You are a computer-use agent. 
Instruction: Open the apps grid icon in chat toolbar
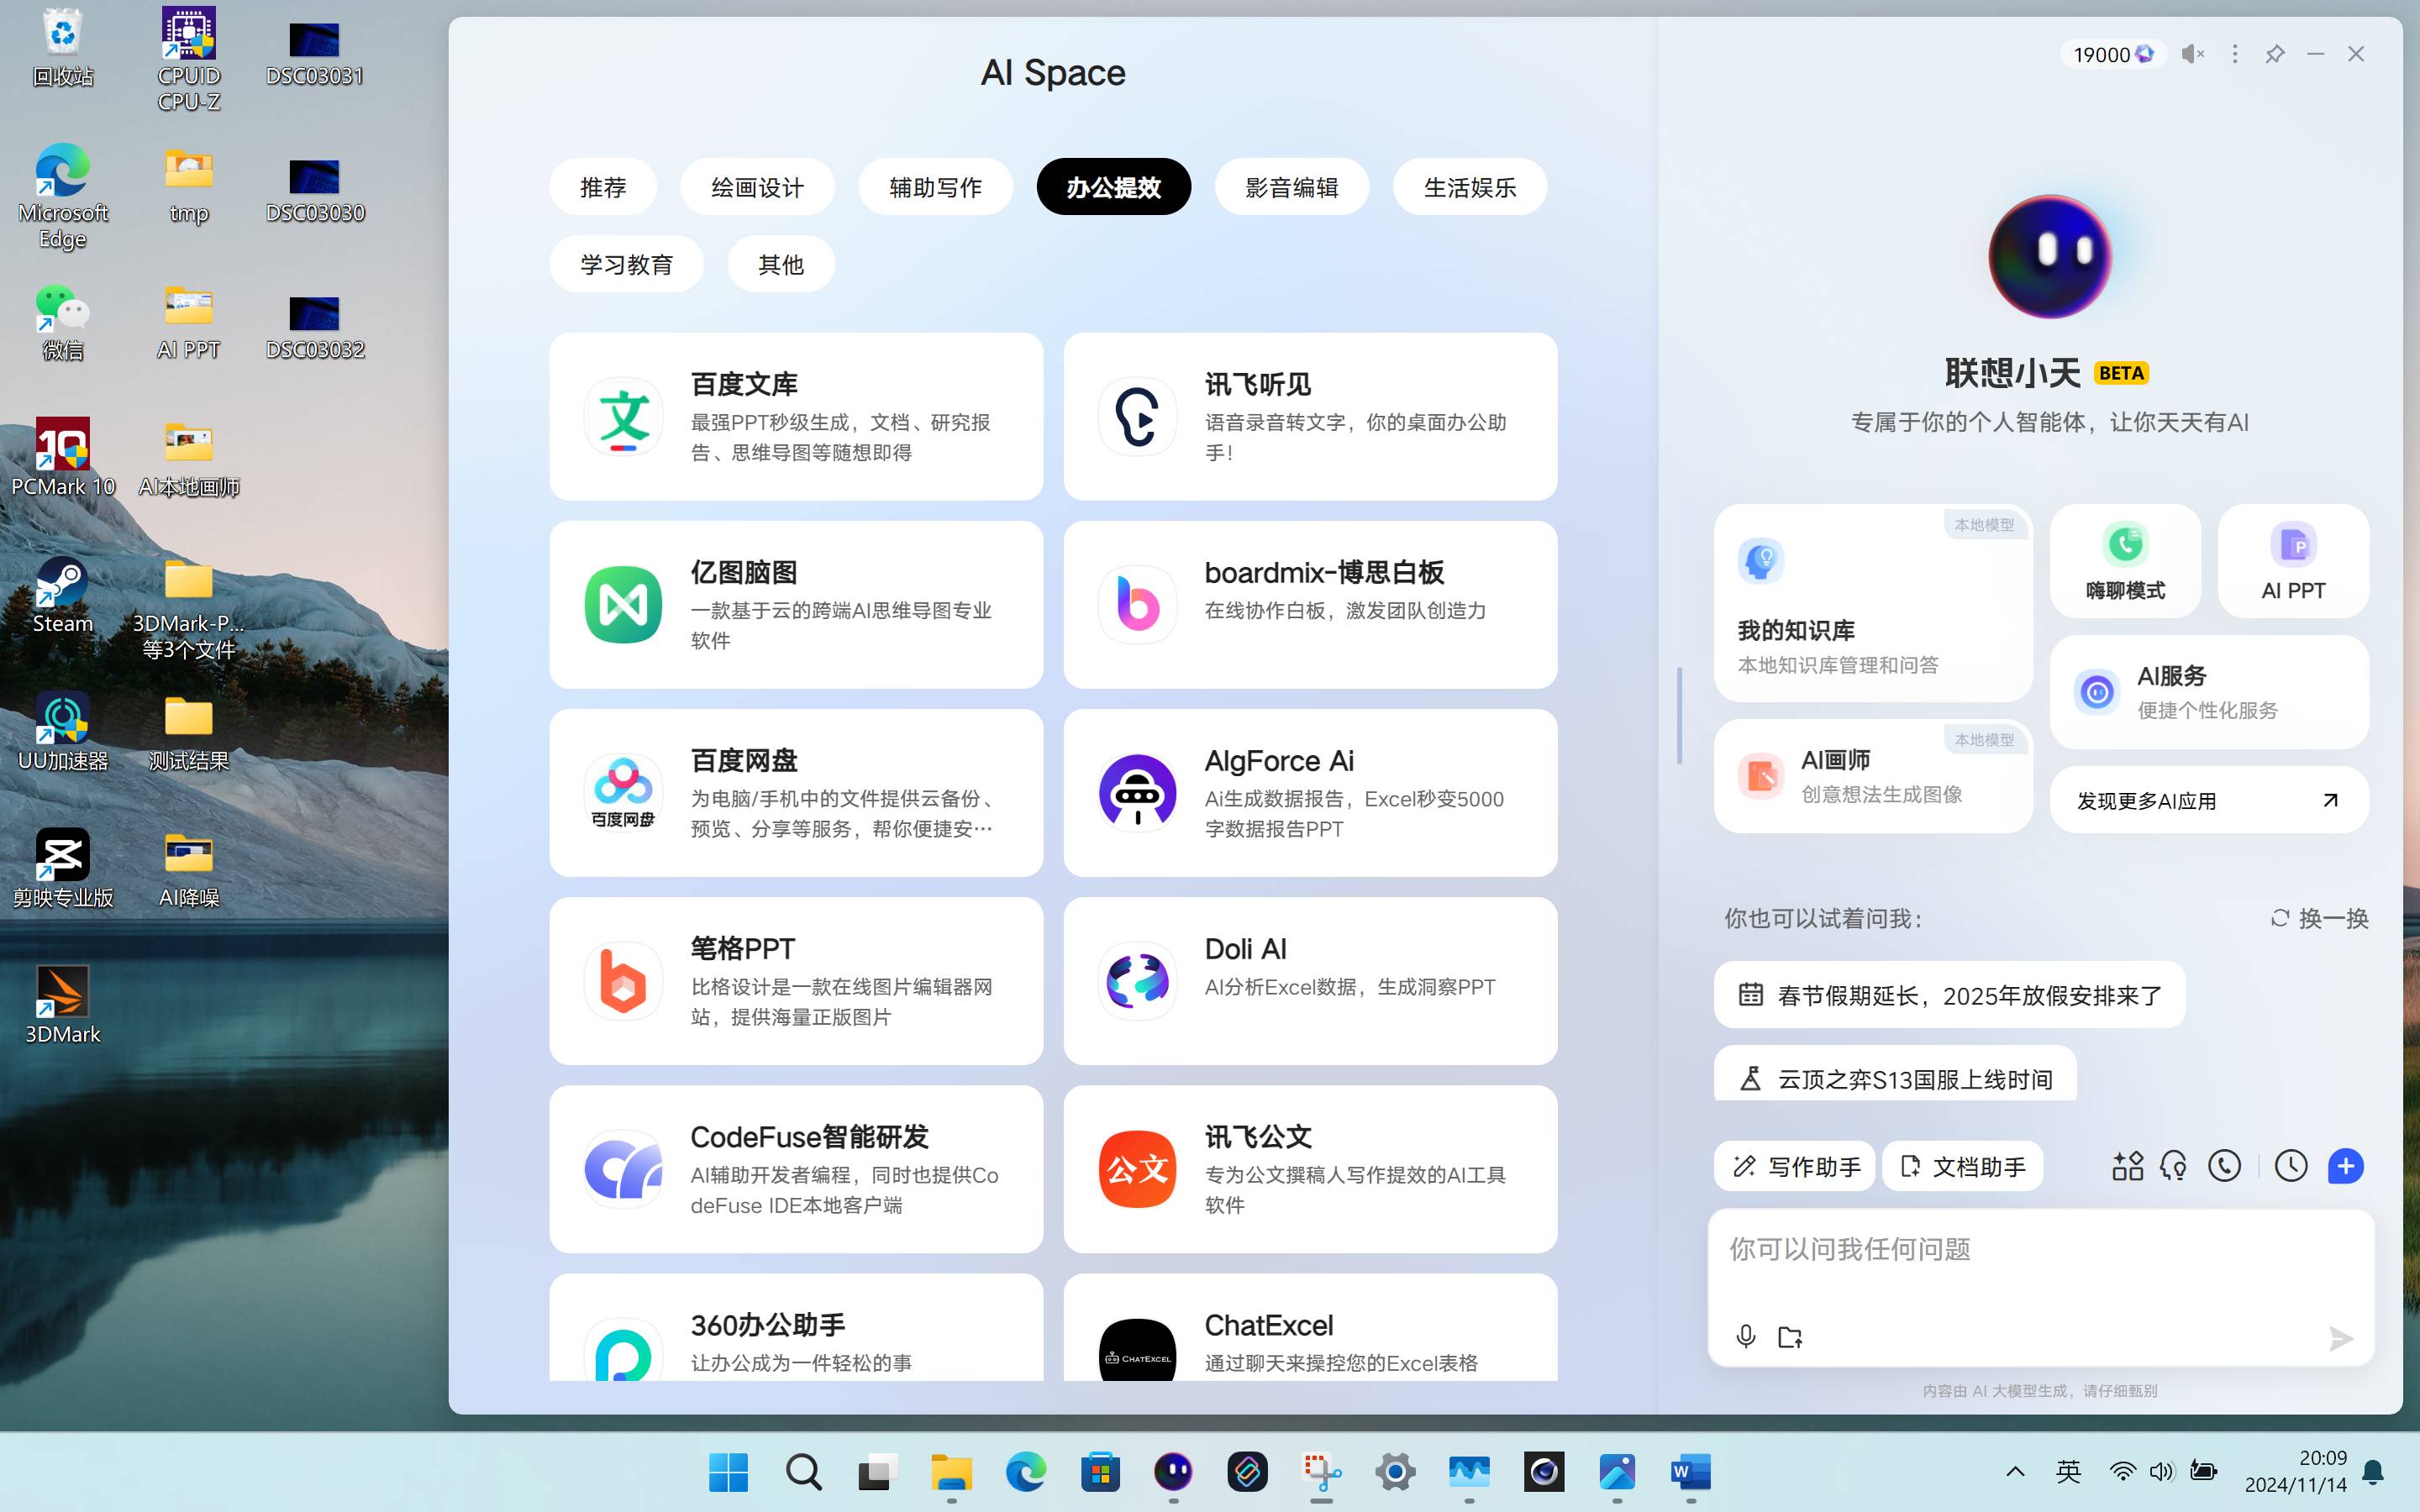click(x=2127, y=1166)
